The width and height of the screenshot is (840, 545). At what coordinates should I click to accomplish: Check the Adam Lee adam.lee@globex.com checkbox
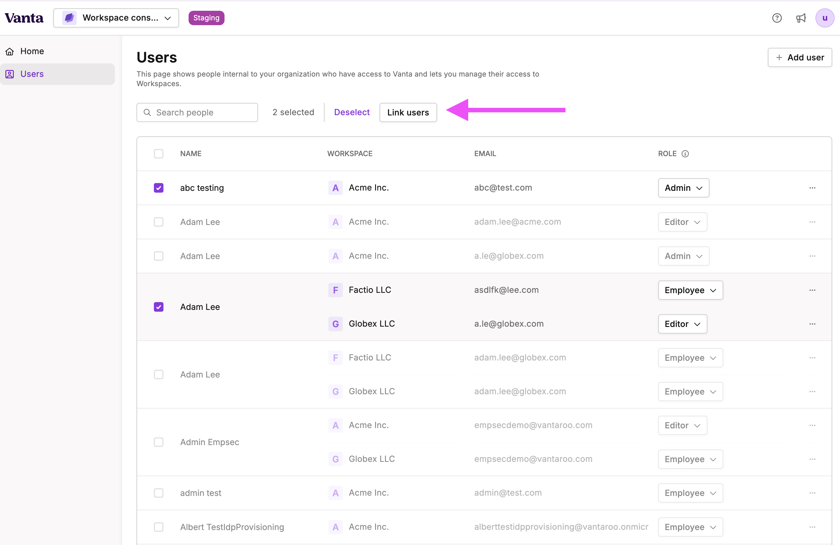pyautogui.click(x=158, y=375)
